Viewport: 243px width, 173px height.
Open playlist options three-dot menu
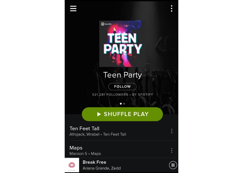[x=172, y=8]
